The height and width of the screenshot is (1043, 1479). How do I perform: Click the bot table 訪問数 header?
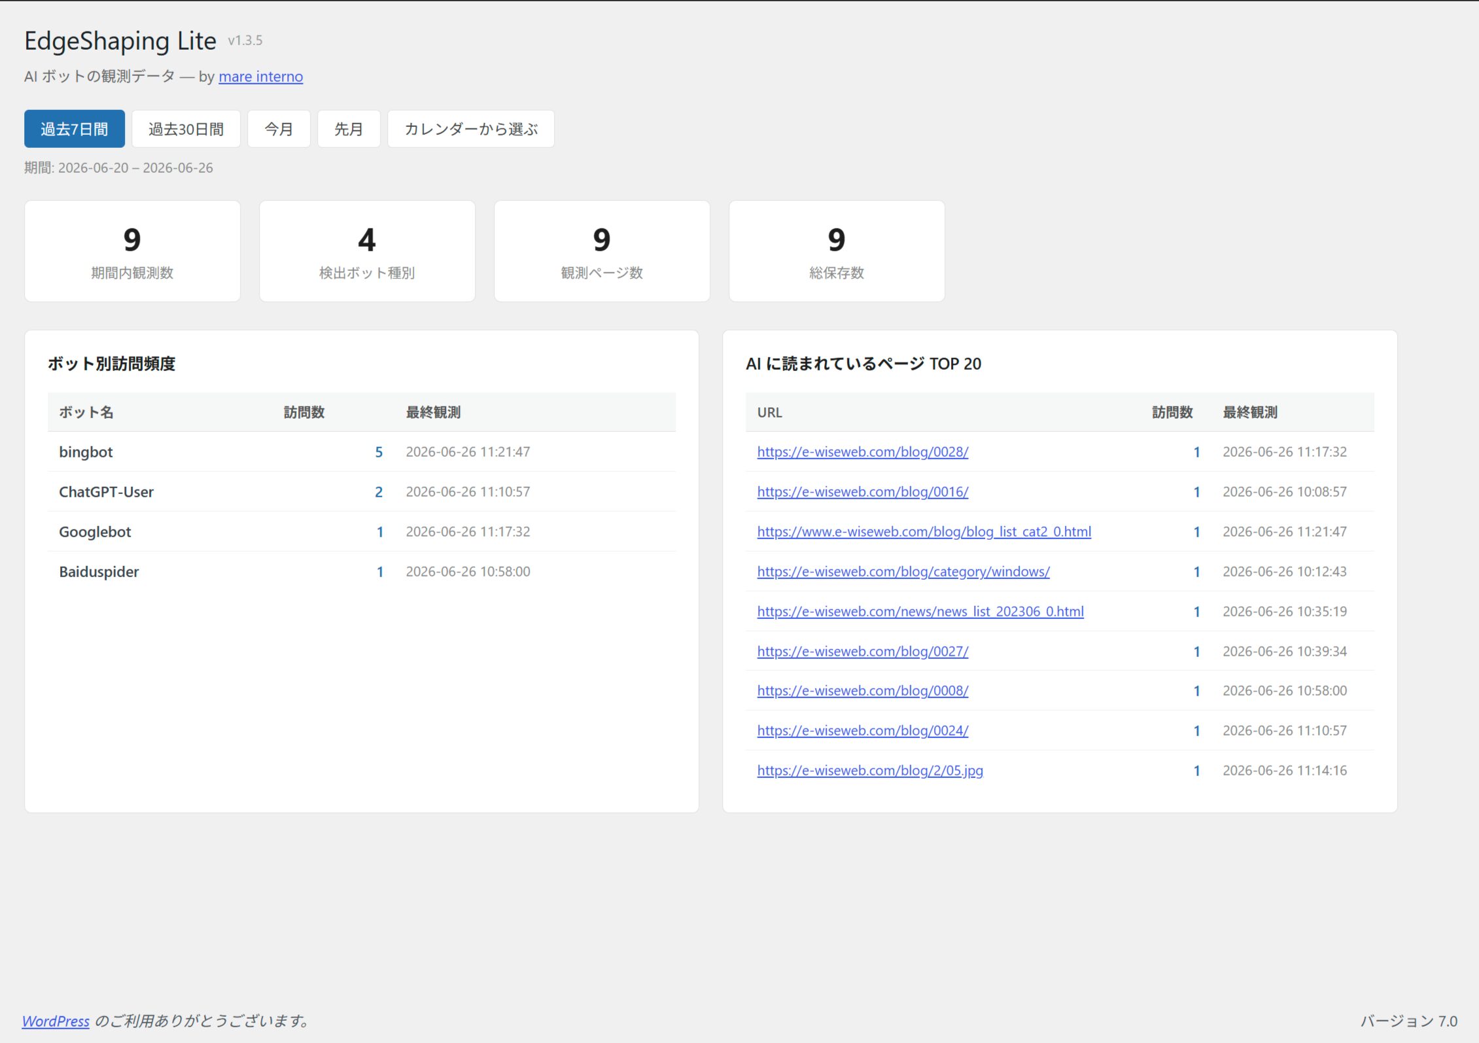click(x=304, y=412)
